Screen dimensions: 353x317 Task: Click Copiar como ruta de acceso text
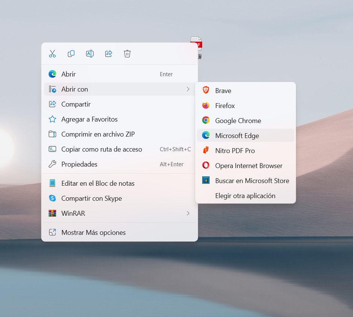coord(101,149)
